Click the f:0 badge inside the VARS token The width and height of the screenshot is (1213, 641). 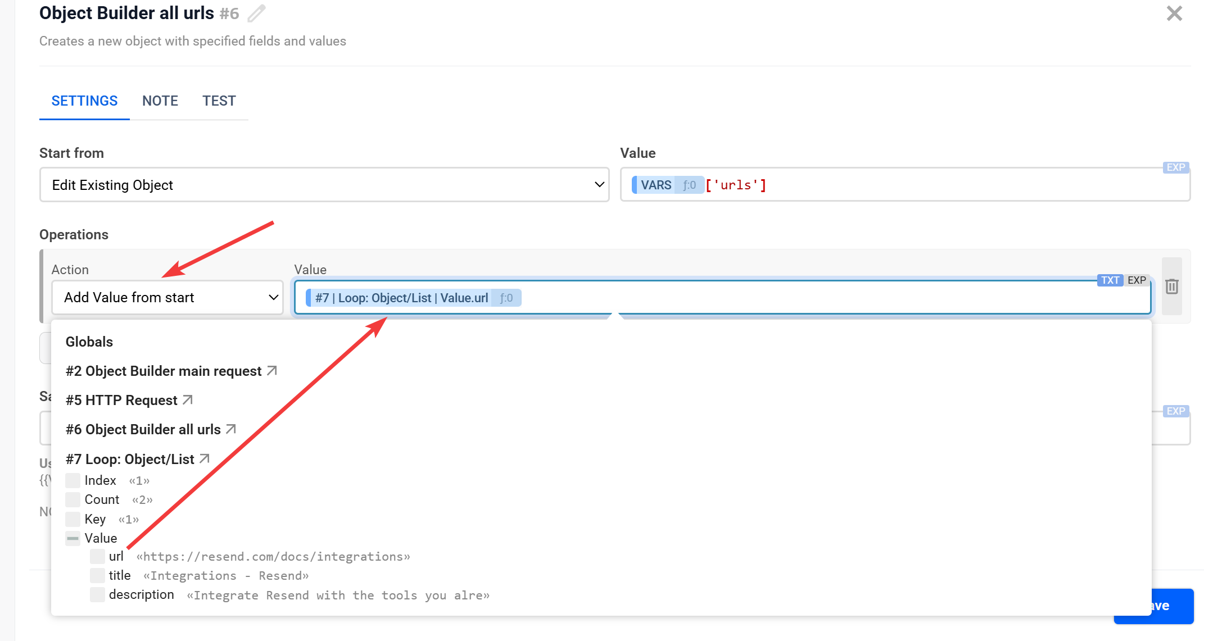coord(690,184)
